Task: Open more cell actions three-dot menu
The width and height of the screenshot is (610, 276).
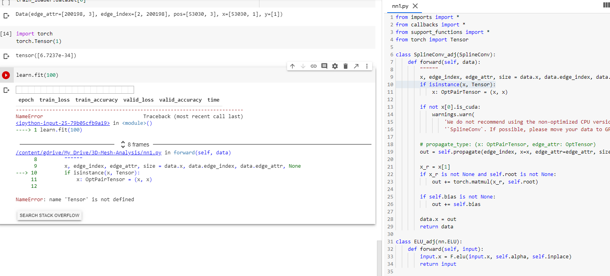Action: (367, 66)
